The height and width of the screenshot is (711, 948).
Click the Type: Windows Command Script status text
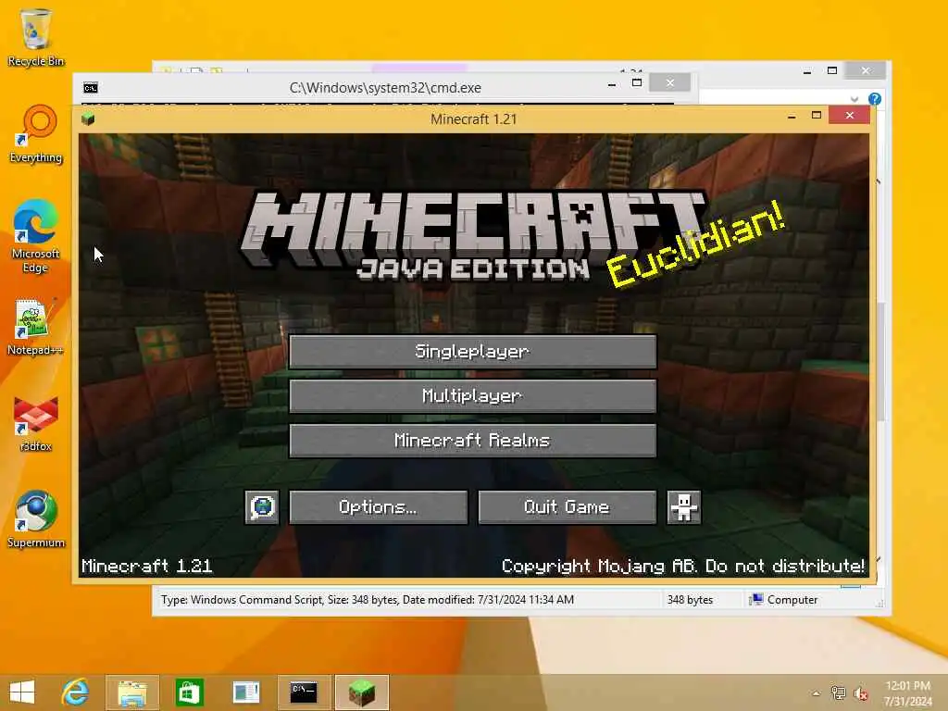point(367,600)
